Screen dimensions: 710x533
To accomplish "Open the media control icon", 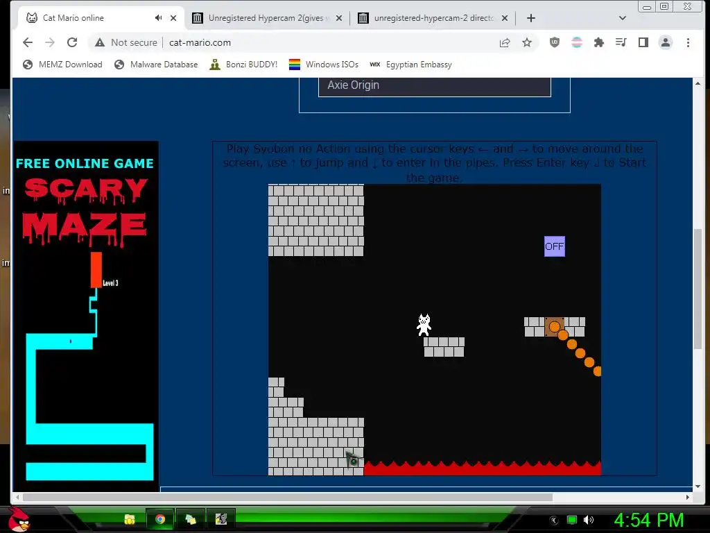I will 621,42.
